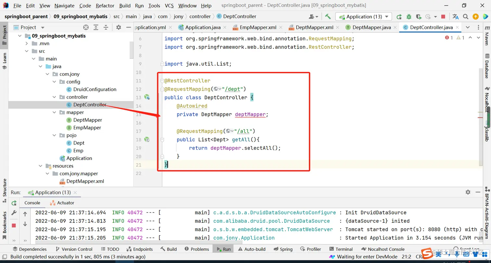Toggle the Database side panel

[487, 66]
